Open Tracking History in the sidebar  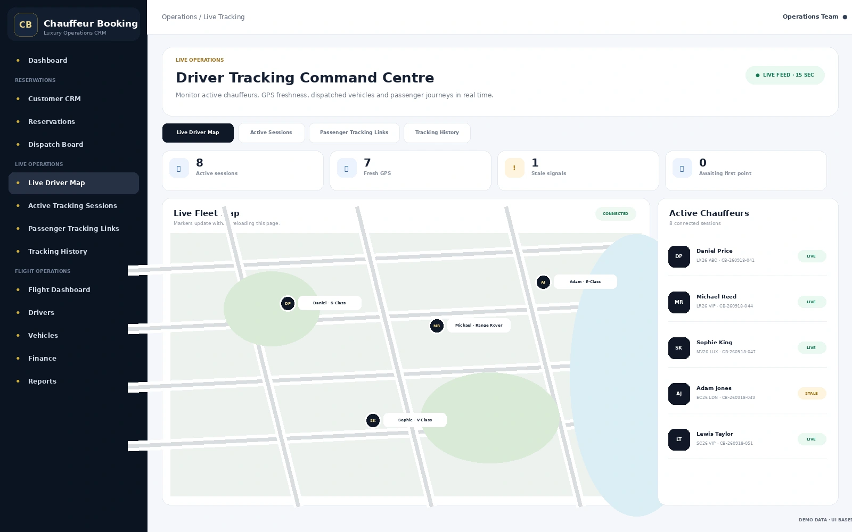pyautogui.click(x=73, y=252)
